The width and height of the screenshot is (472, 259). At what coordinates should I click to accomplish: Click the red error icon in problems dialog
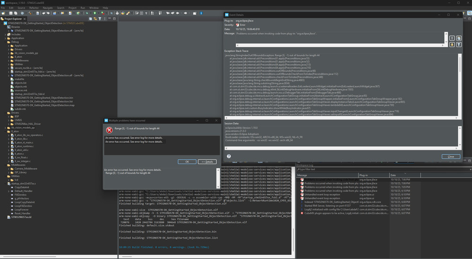(109, 130)
